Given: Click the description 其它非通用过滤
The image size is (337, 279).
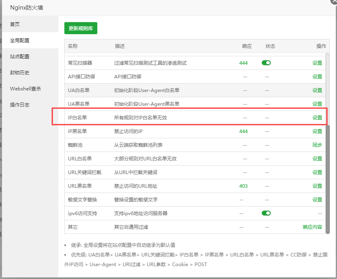Looking at the screenshot, I should pos(131,227).
